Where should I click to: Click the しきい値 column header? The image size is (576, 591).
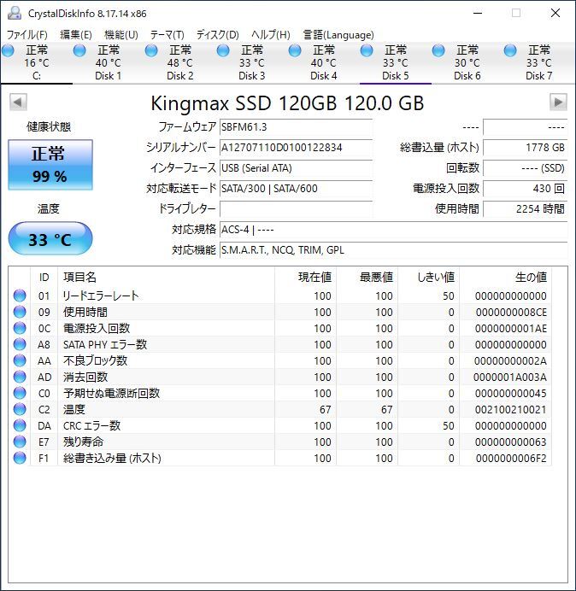[428, 278]
